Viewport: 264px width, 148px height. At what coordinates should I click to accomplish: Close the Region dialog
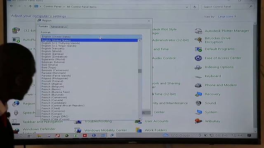(148, 21)
